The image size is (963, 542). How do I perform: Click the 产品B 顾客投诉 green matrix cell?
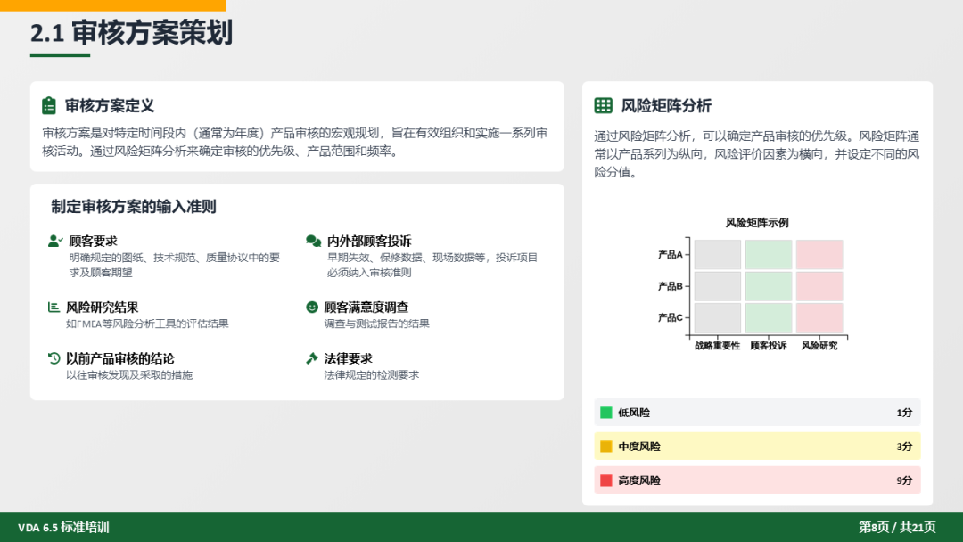(768, 286)
